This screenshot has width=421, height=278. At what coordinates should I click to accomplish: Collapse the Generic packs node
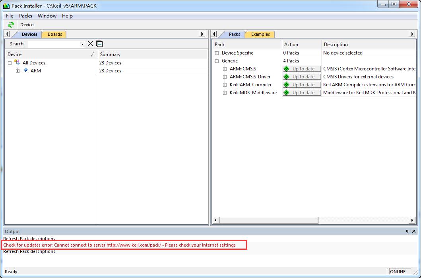pos(217,61)
